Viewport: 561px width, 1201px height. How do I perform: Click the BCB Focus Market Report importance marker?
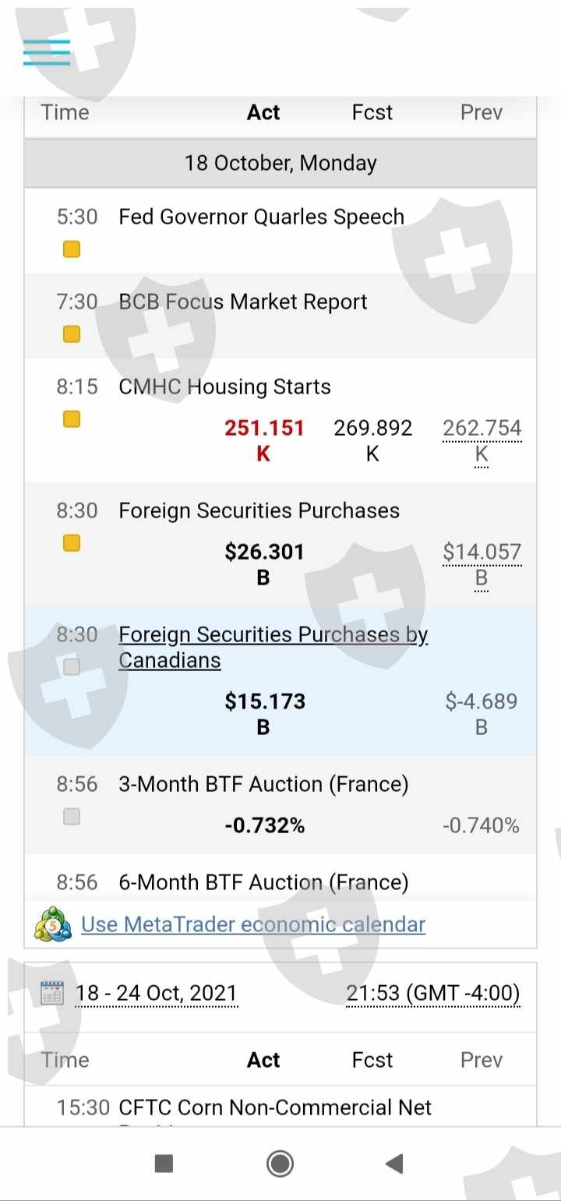pyautogui.click(x=72, y=334)
